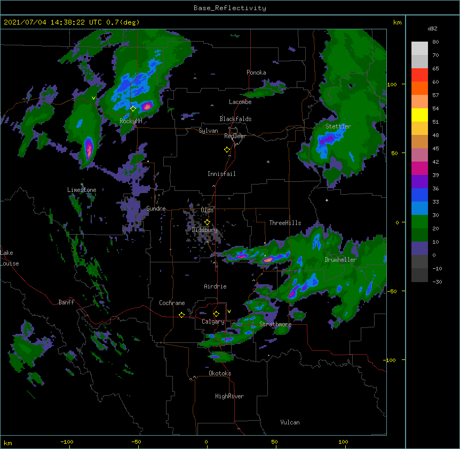Click the Lacombe city label

point(240,102)
